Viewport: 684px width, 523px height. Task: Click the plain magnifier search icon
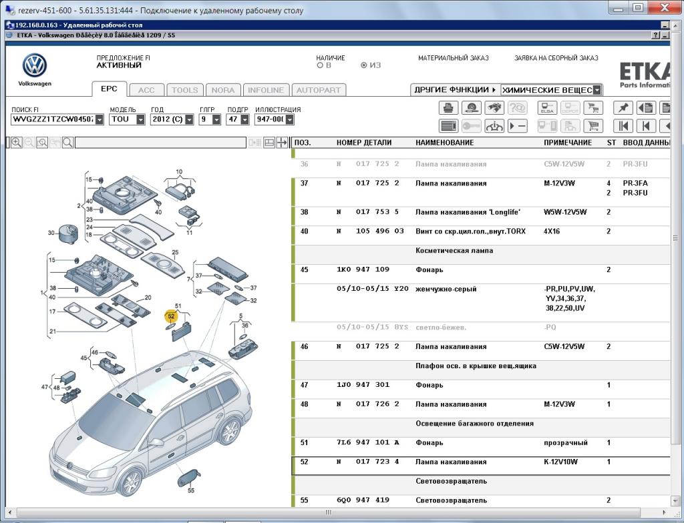(67, 143)
